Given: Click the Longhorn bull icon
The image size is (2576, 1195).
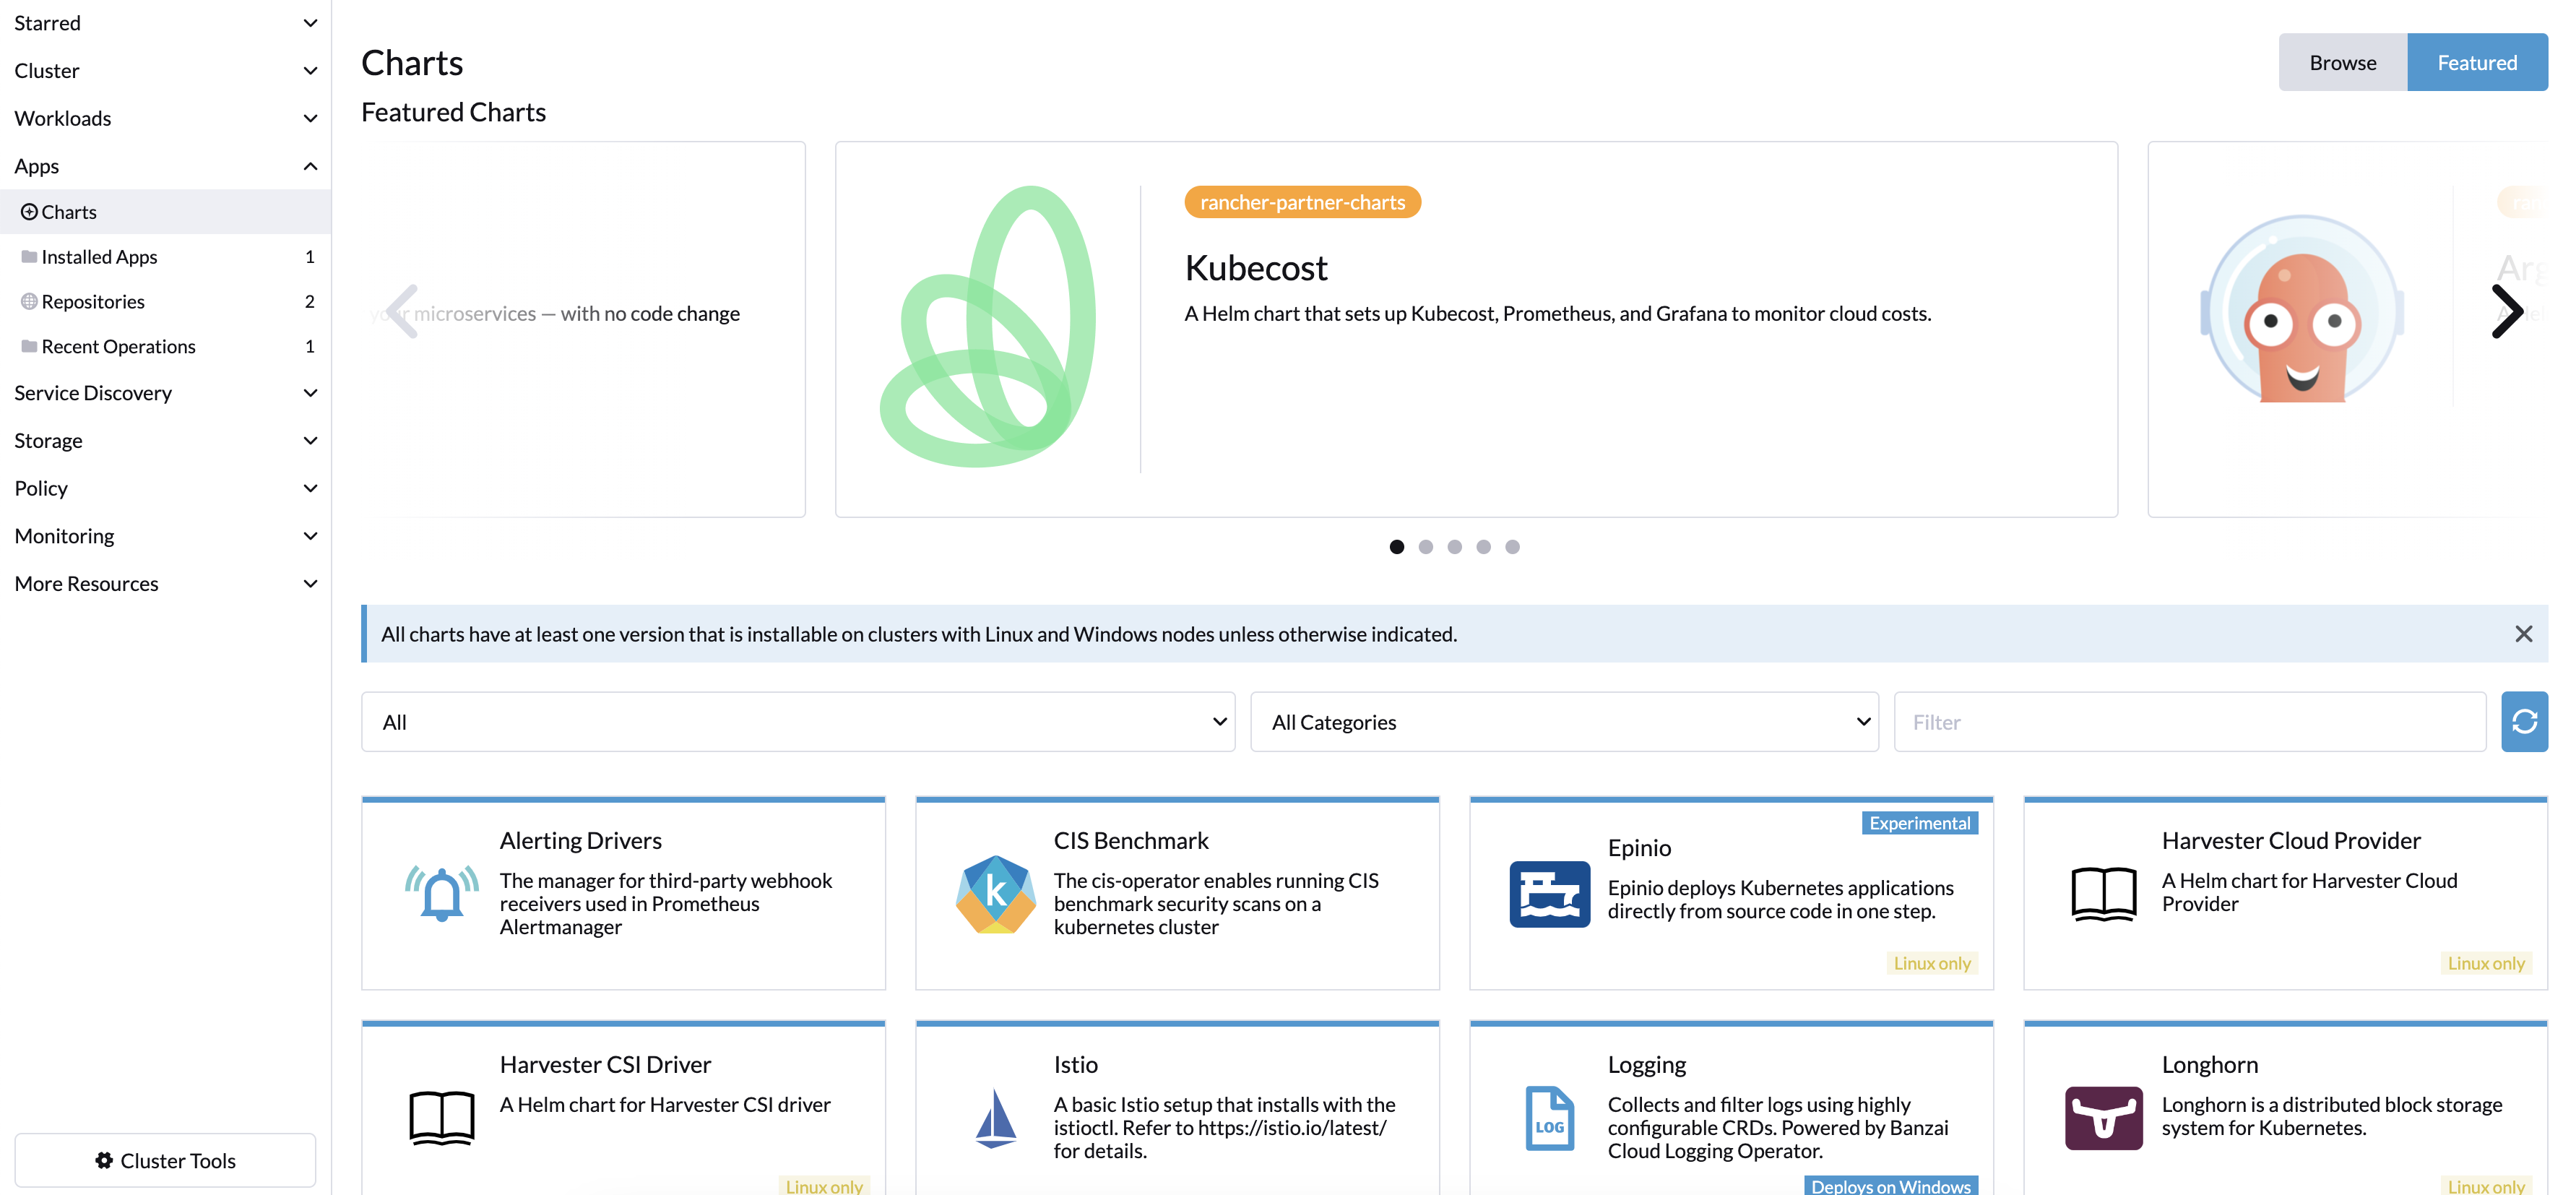Looking at the screenshot, I should (2103, 1117).
